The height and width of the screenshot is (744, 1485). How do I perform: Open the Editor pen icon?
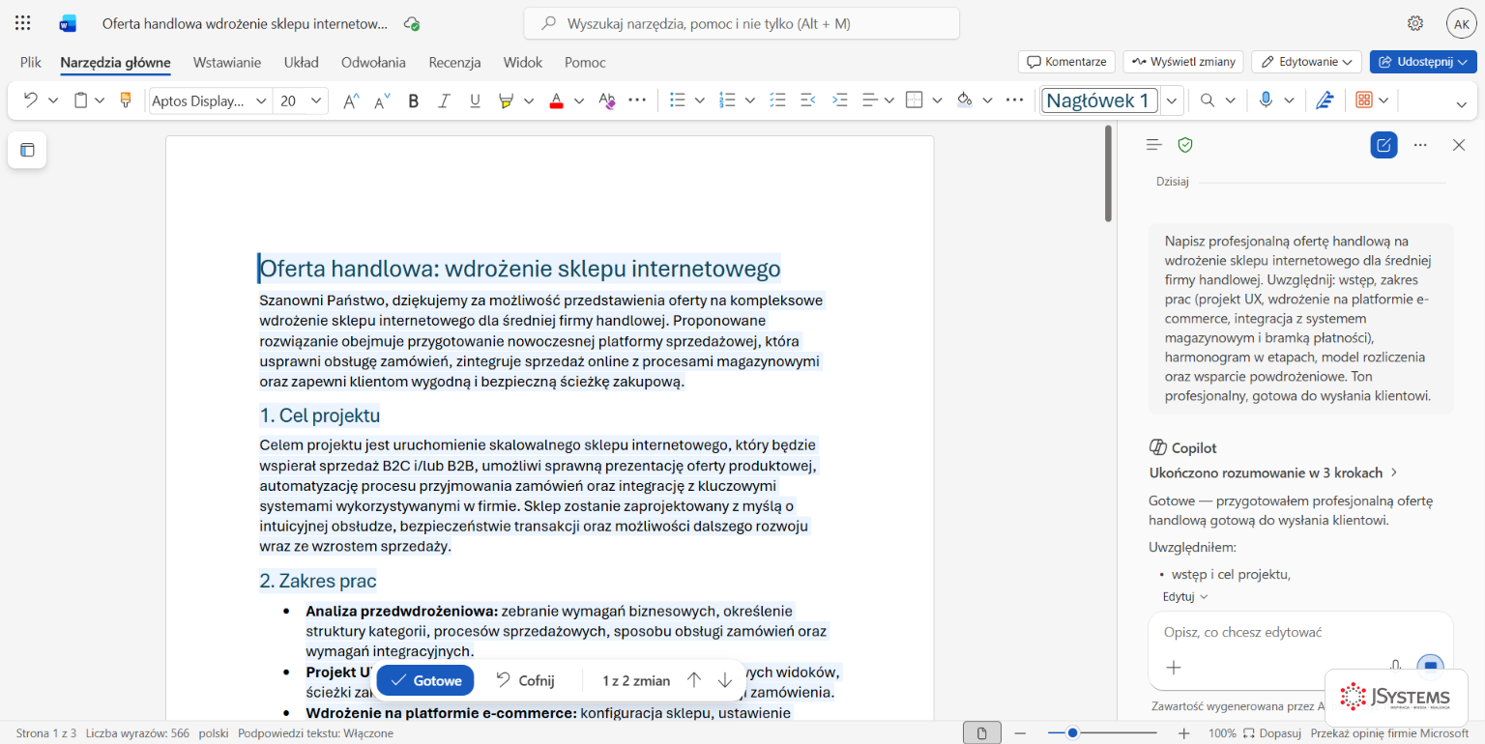point(1325,100)
